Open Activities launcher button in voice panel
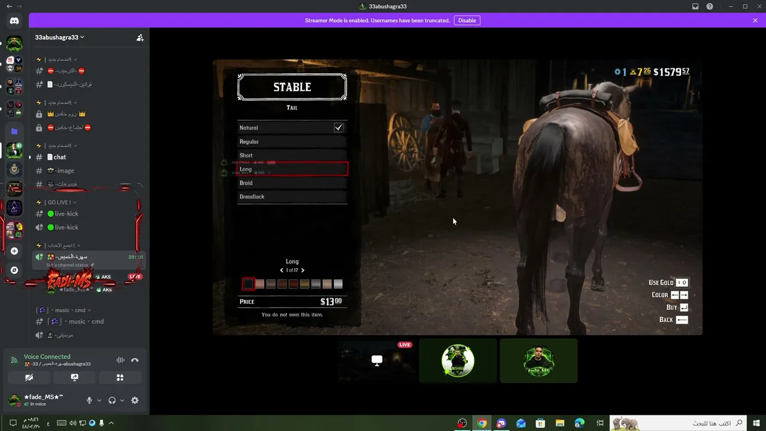 [120, 378]
